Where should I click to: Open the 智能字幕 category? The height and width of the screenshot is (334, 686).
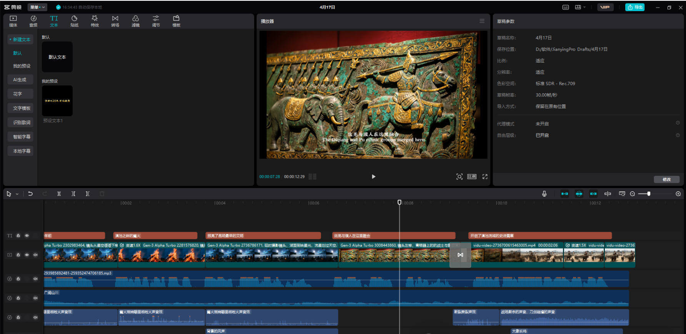tap(20, 137)
